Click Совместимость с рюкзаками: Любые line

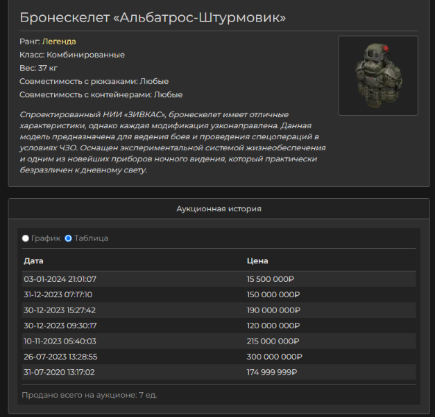click(94, 82)
